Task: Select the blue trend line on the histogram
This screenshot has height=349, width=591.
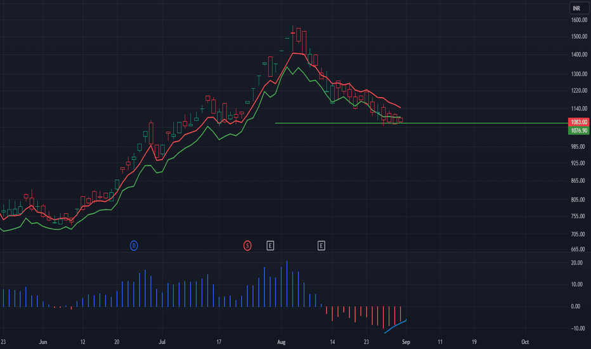Action: [396, 326]
